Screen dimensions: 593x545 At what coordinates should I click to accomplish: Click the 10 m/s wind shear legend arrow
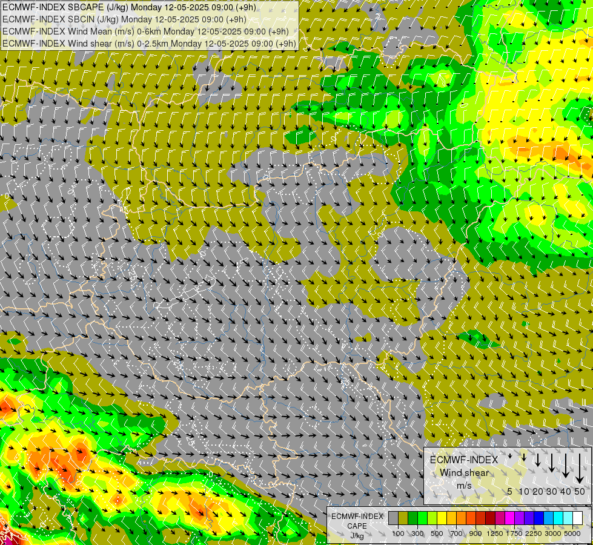tap(524, 457)
